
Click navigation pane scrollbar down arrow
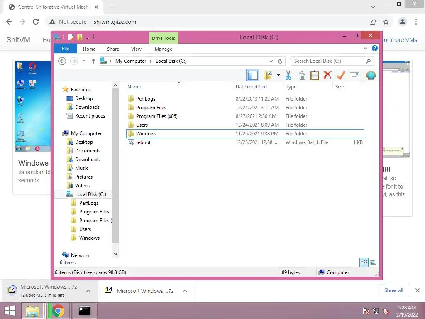point(115,254)
